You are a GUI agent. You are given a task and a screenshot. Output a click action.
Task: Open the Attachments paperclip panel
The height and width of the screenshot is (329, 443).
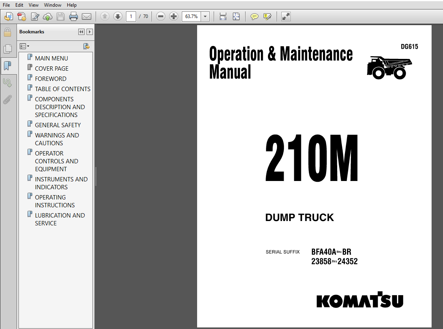click(x=7, y=99)
